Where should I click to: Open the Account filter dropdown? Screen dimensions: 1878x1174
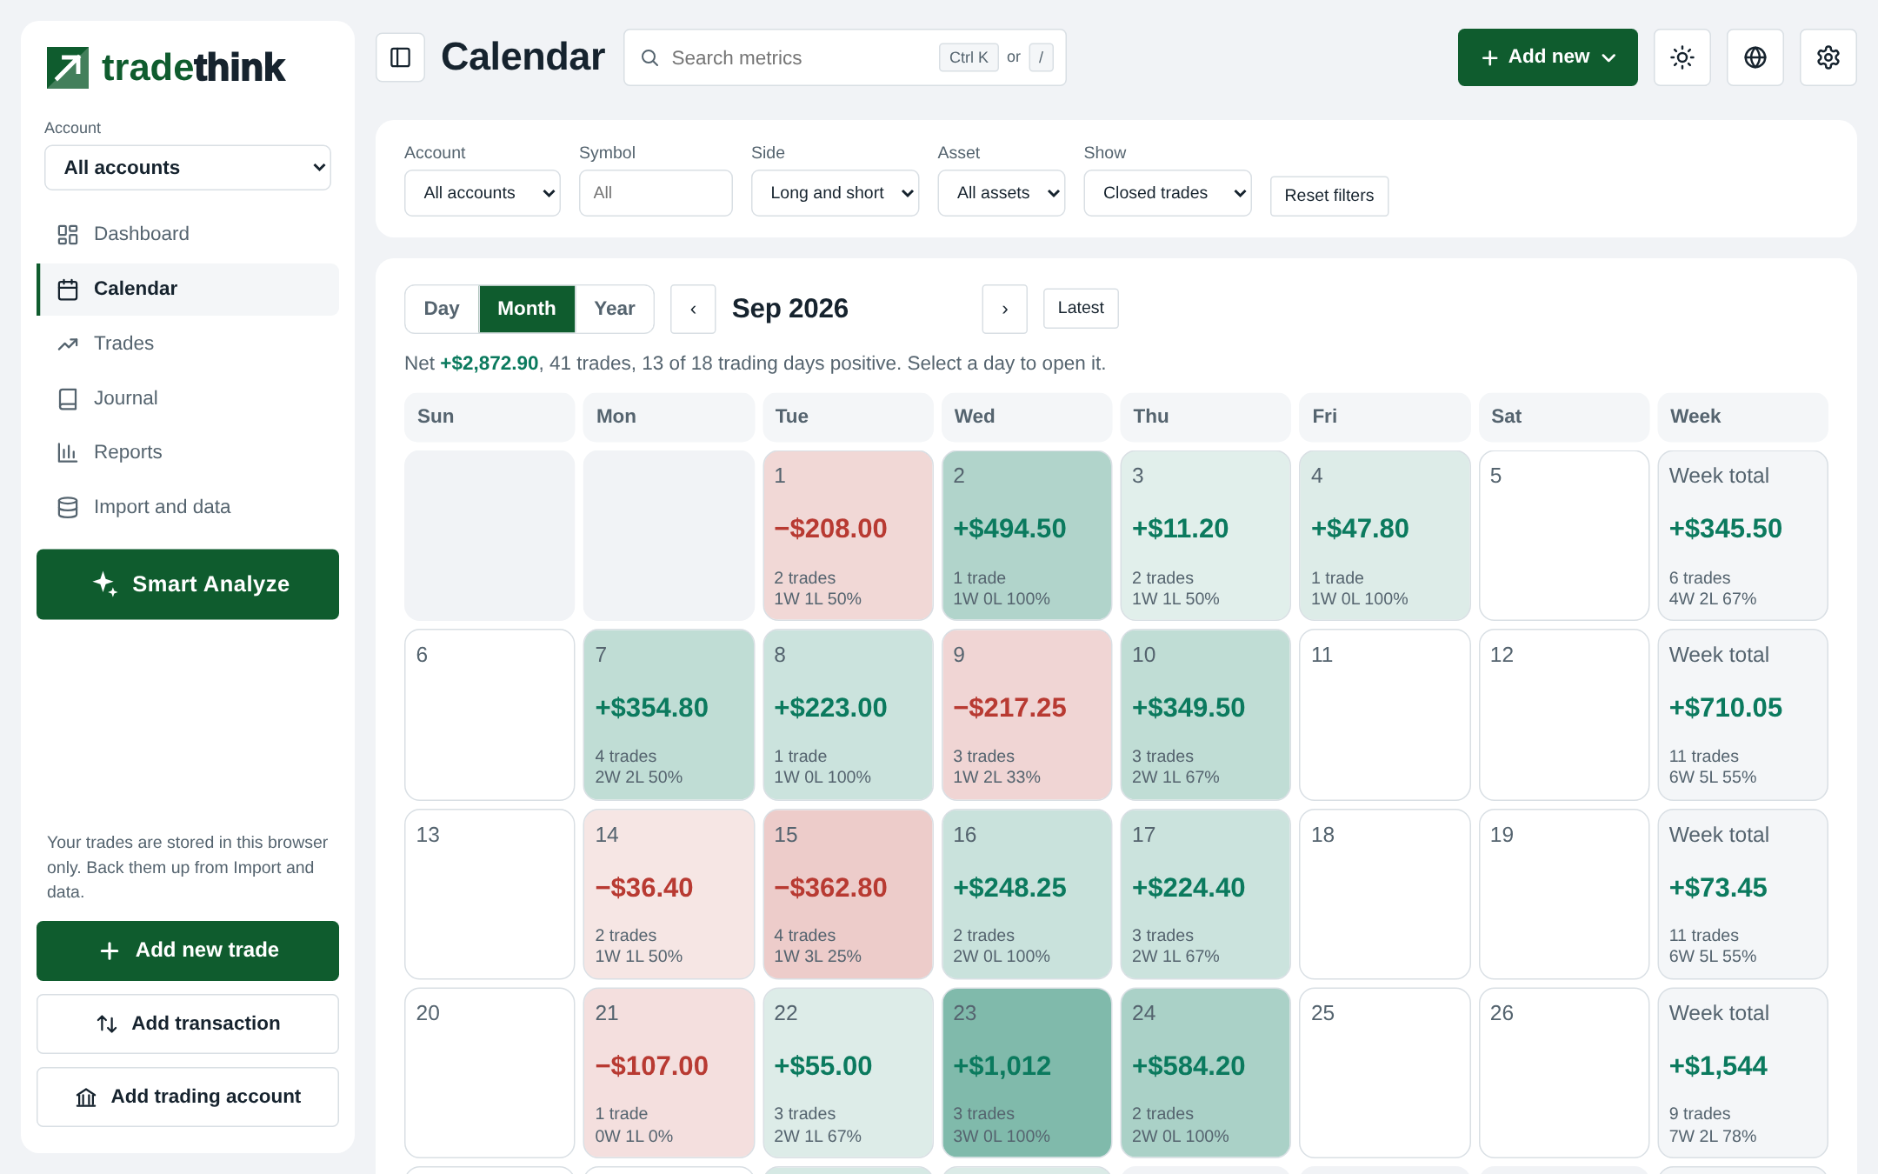(483, 193)
